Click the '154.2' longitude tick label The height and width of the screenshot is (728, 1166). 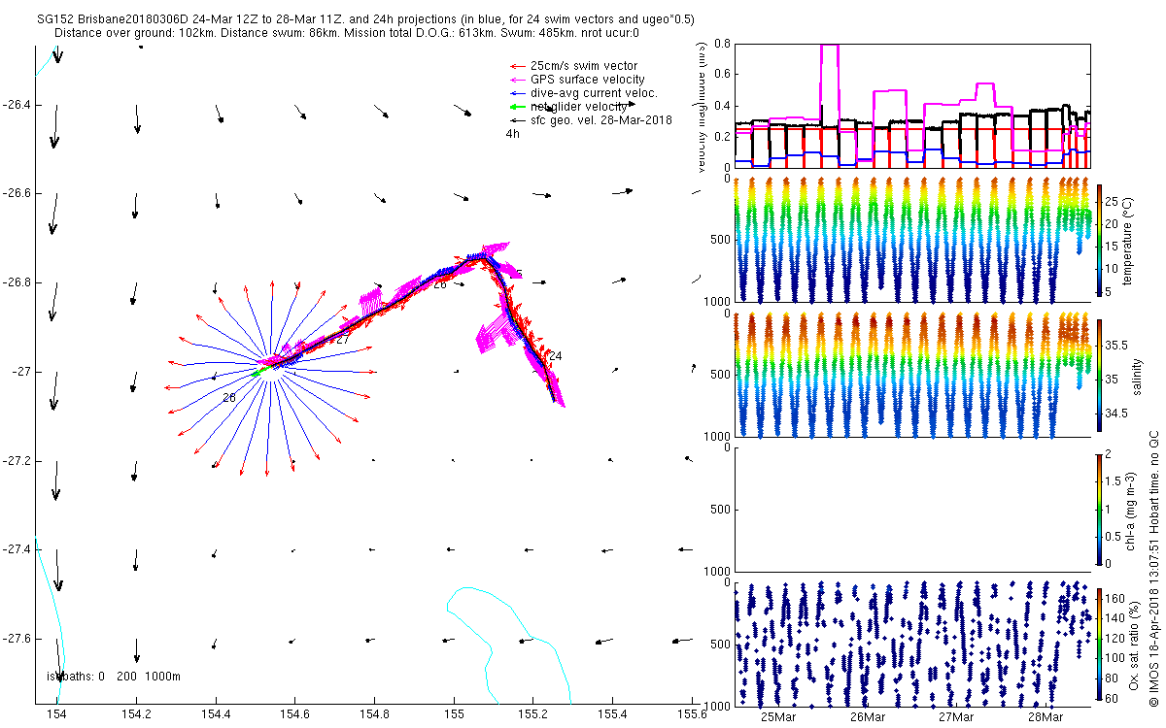[x=137, y=715]
